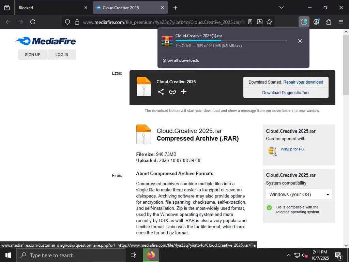Select the Cloud.Creative 2025 tab
This screenshot has width=349, height=262.
[x=130, y=8]
